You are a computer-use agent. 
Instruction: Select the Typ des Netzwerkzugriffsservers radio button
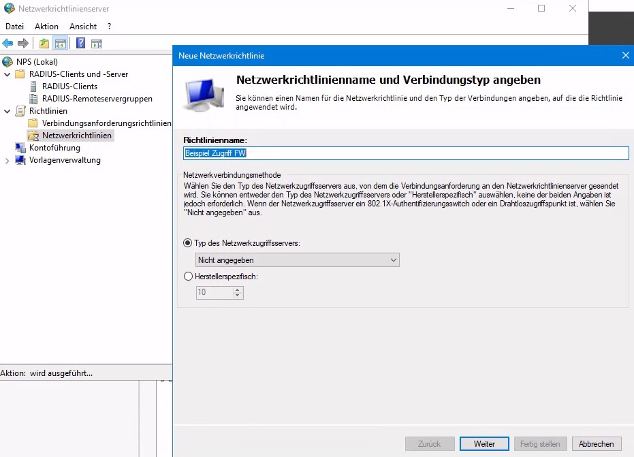click(x=188, y=243)
